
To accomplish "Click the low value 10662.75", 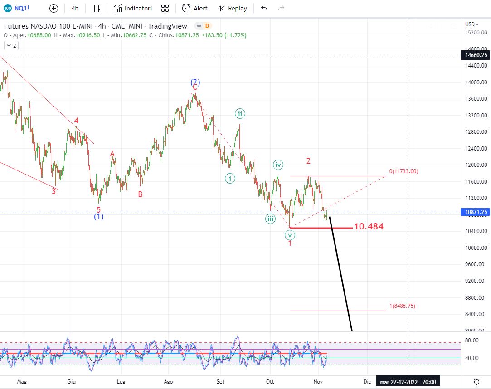I will pyautogui.click(x=135, y=35).
